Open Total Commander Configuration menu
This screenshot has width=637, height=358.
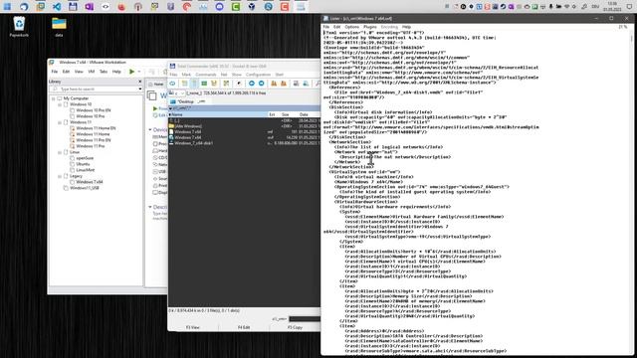click(x=258, y=75)
